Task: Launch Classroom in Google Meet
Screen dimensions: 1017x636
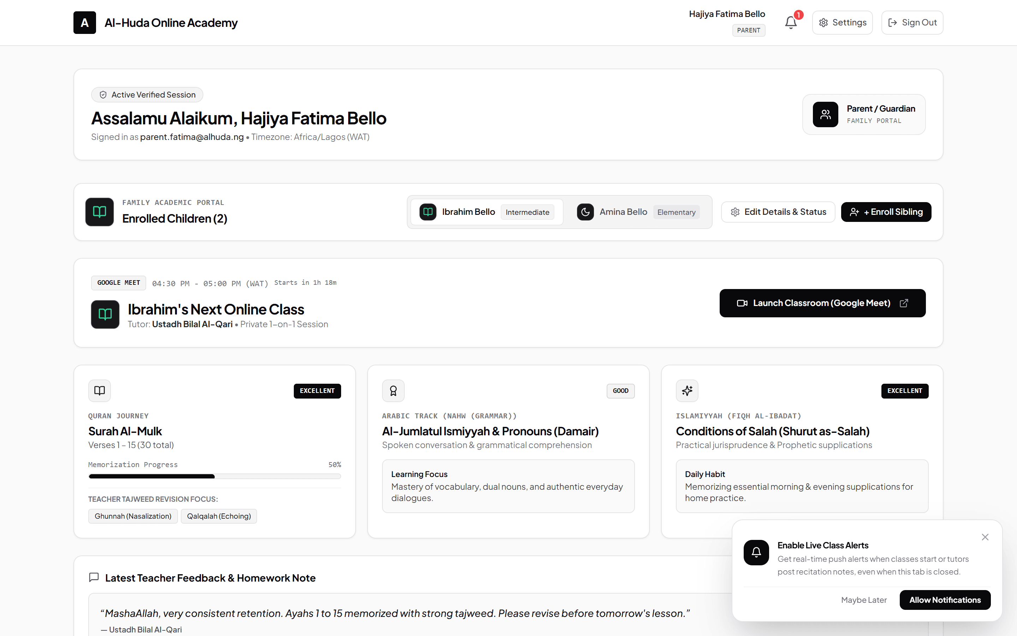Action: coord(822,303)
